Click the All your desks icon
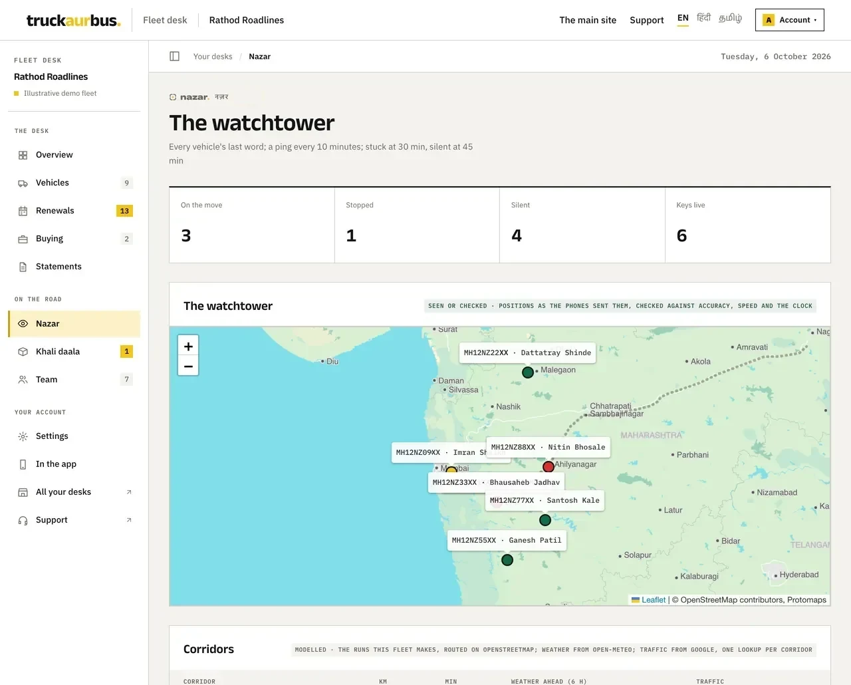 coord(23,492)
